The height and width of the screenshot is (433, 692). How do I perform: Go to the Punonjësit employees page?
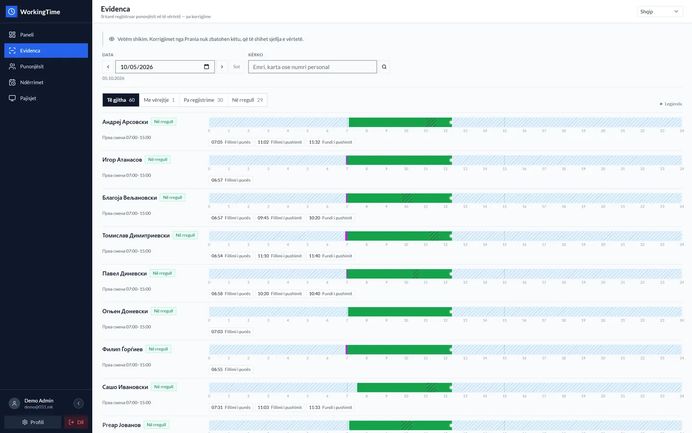pos(46,66)
